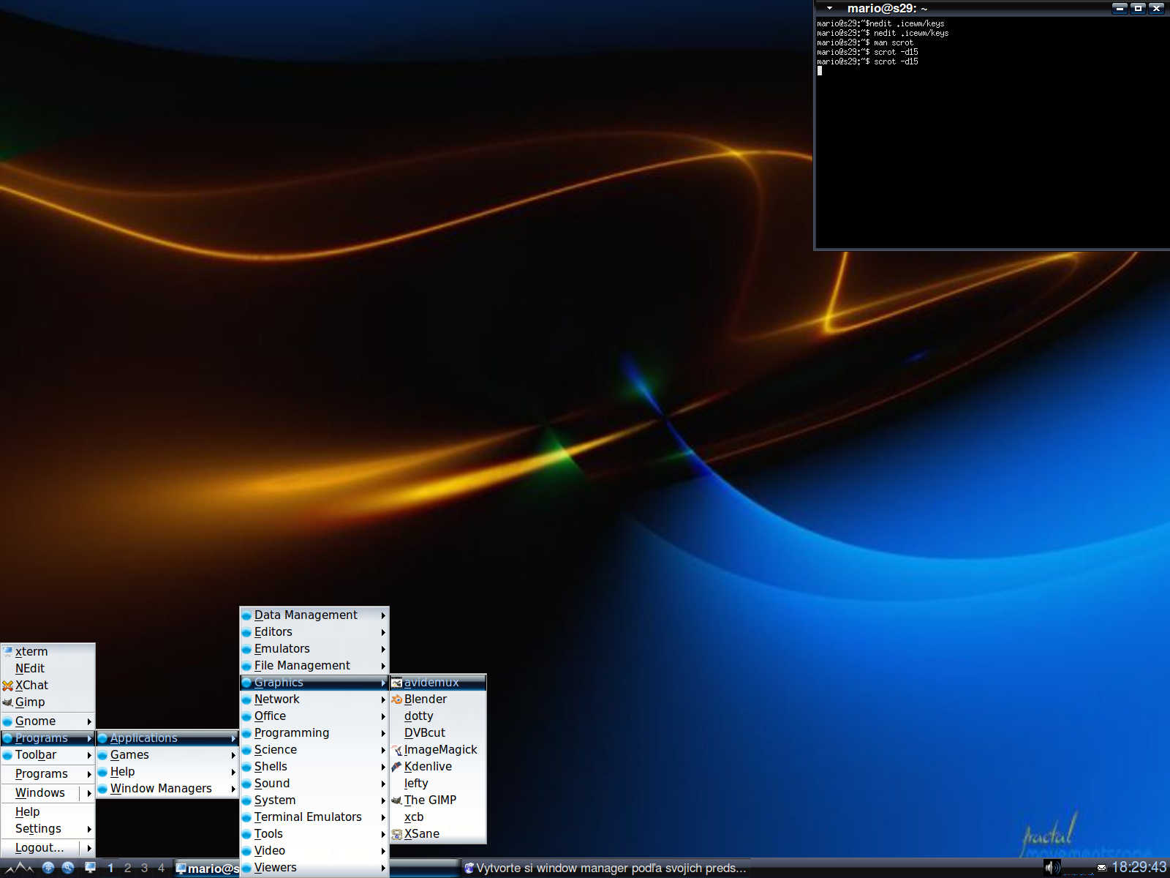Click the 18:29:43 taskbar clock
Image resolution: width=1170 pixels, height=878 pixels.
pos(1139,867)
